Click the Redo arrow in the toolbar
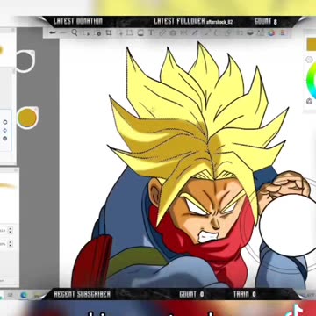The height and width of the screenshot is (316, 316). pyautogui.click(x=63, y=32)
